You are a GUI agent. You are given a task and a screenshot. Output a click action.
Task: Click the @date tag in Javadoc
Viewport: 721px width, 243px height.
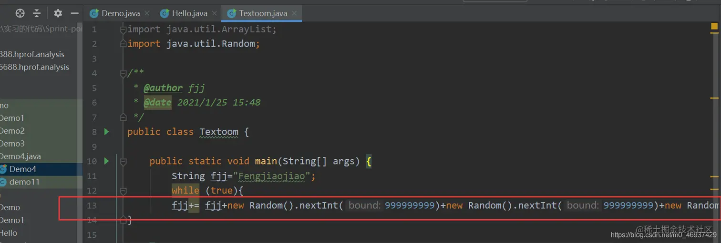157,103
